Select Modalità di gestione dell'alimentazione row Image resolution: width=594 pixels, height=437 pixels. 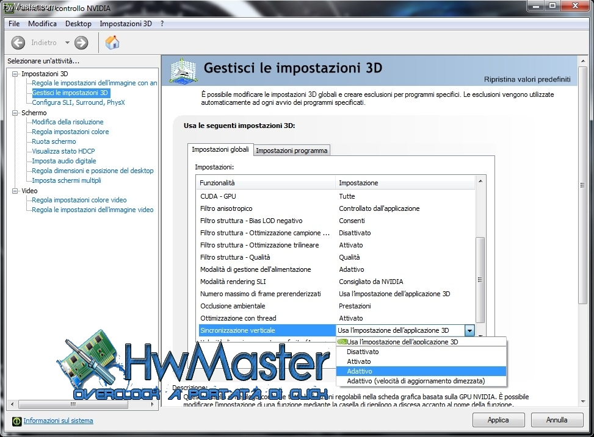[x=336, y=269]
